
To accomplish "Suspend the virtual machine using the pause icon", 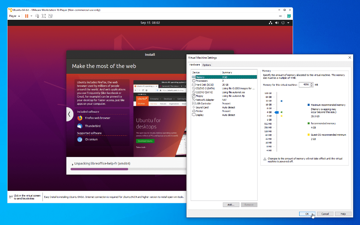I will point(27,16).
